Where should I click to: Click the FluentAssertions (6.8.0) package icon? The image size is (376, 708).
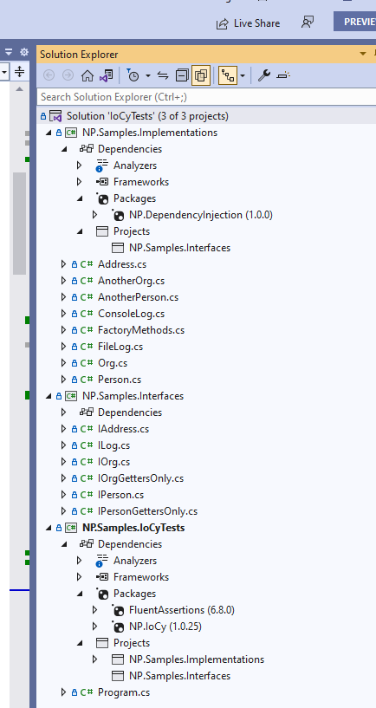(118, 610)
